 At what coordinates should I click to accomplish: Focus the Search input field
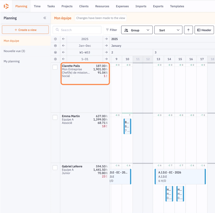[77, 30]
